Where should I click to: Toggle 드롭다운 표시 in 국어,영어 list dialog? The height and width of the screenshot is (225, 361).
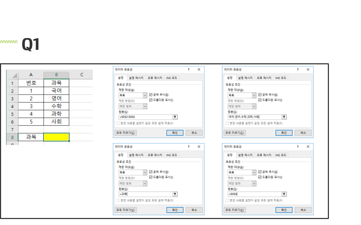click(x=260, y=100)
